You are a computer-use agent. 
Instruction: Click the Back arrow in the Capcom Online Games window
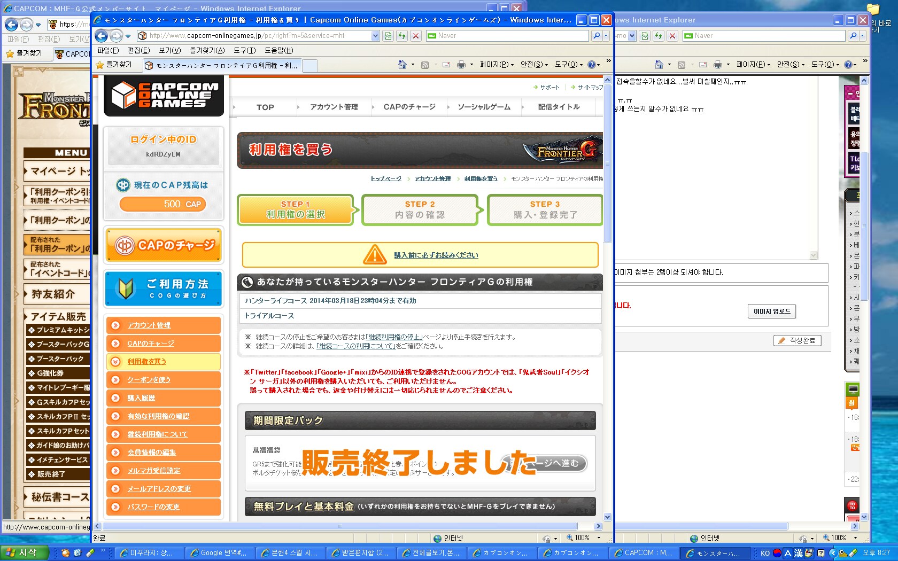click(101, 36)
